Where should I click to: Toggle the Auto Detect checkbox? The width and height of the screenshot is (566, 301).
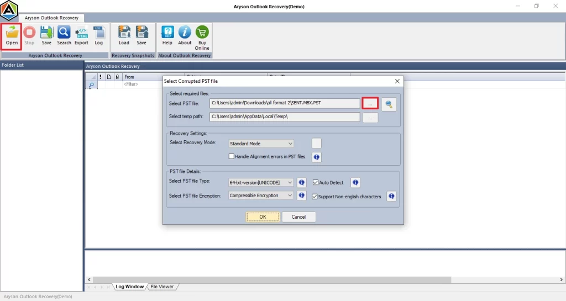tap(316, 182)
